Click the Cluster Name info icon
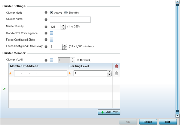The image size is (180, 125). point(46,20)
